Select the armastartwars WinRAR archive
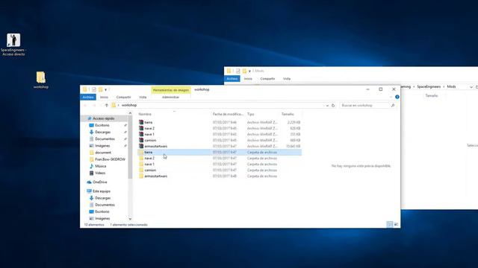This screenshot has height=268, width=478. [220, 146]
